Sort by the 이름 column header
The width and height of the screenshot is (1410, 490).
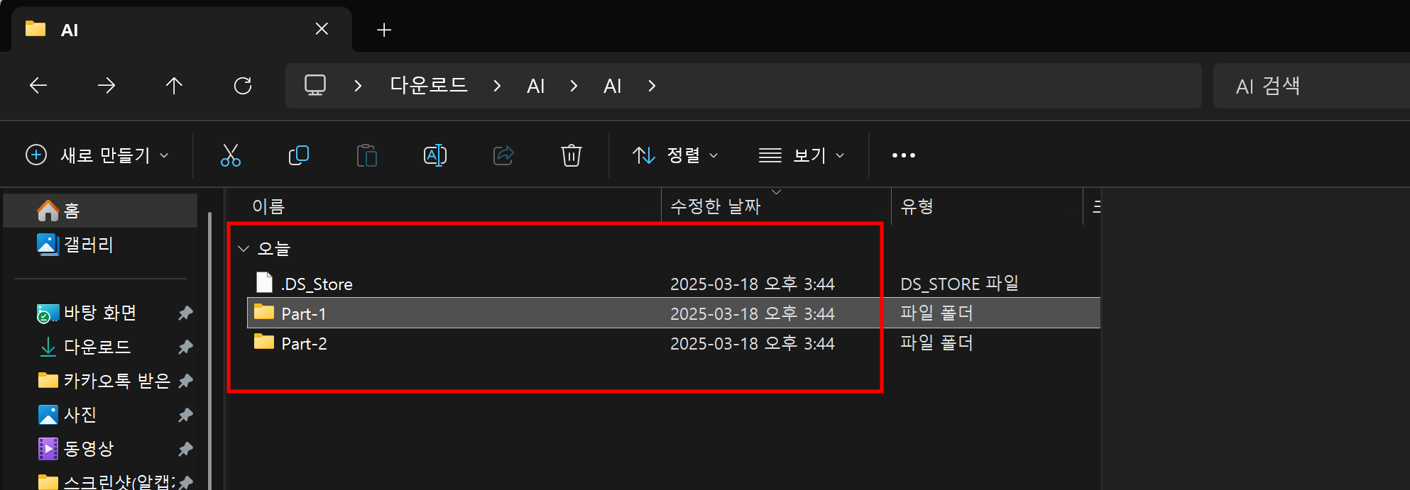point(268,206)
